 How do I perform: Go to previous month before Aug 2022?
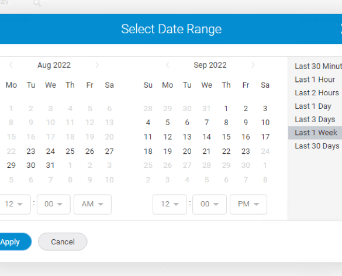[x=11, y=65]
